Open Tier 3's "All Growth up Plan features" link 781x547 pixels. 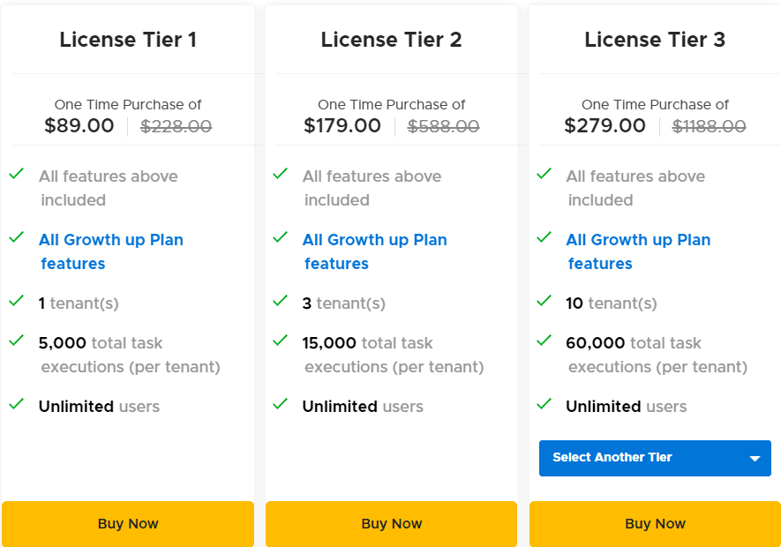(x=638, y=251)
